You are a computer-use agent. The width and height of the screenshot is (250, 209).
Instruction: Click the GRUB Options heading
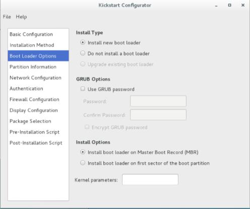(x=93, y=79)
